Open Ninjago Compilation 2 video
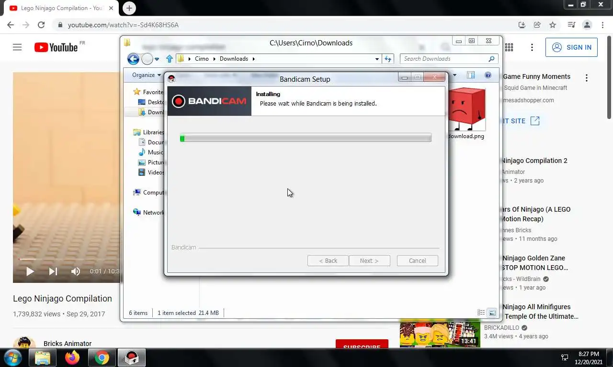The image size is (613, 367). coord(534,161)
